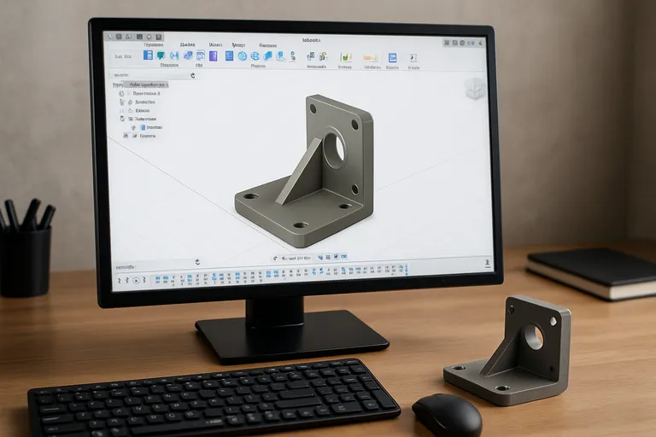This screenshot has height=437, width=656.
Task: Collapse the browser panel using its header arrow
Action: [x=194, y=76]
